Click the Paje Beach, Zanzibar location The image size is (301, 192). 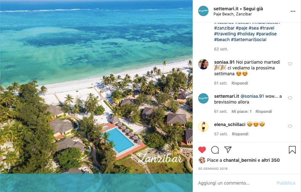[232, 14]
